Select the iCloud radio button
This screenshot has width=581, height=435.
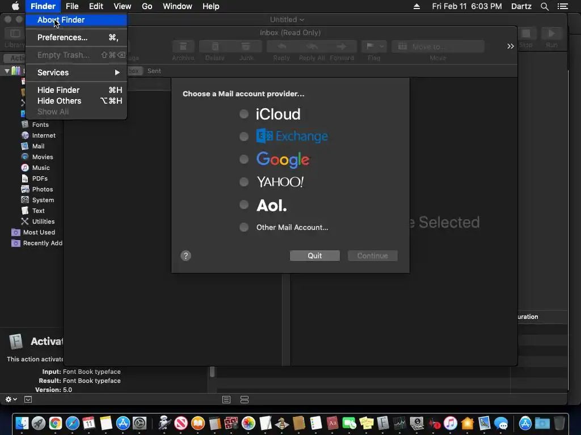pos(244,114)
